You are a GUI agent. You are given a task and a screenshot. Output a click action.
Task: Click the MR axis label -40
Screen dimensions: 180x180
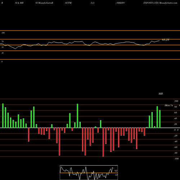(x=176, y=141)
